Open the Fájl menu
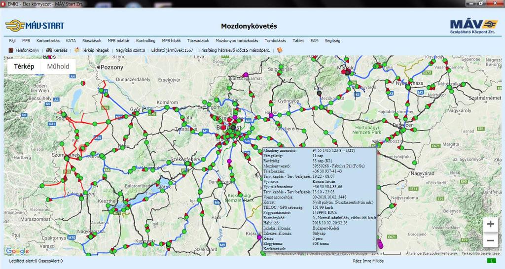Viewport: 505px width, 269px height. [x=12, y=41]
